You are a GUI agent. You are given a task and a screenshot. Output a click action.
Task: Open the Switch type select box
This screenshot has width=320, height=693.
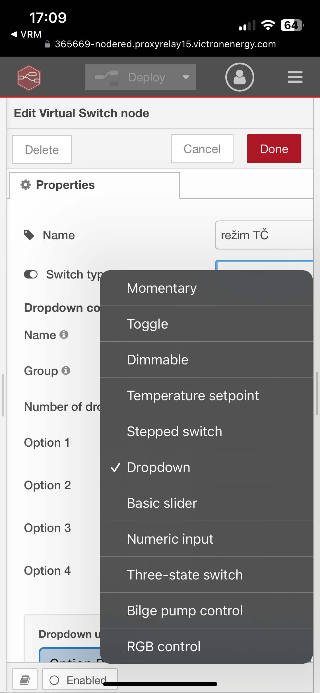[x=264, y=265]
